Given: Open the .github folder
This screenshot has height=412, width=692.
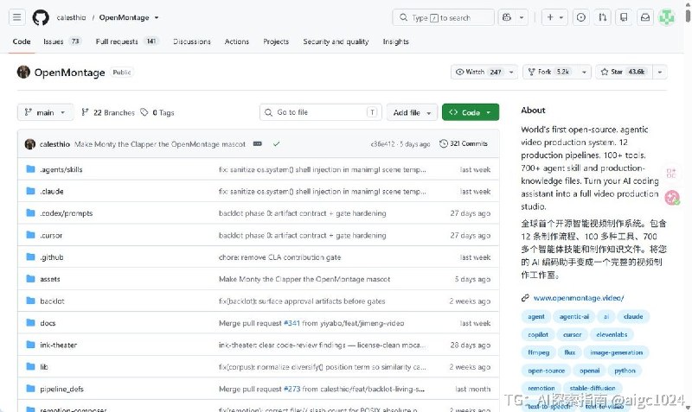Looking at the screenshot, I should point(52,257).
